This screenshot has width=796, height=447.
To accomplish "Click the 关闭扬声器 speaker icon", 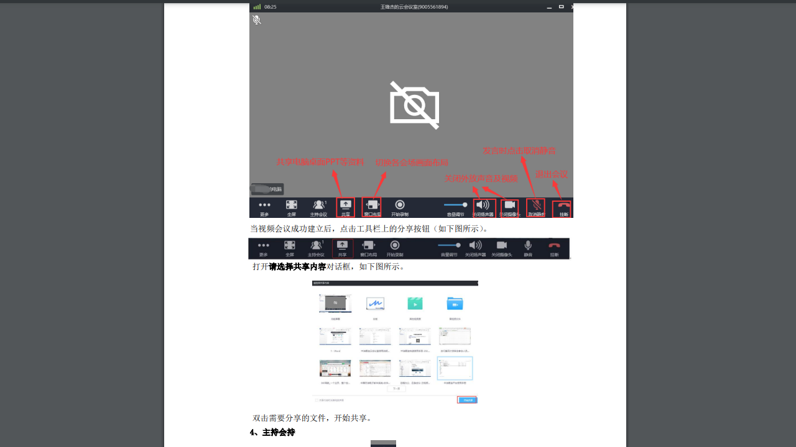I will 484,205.
